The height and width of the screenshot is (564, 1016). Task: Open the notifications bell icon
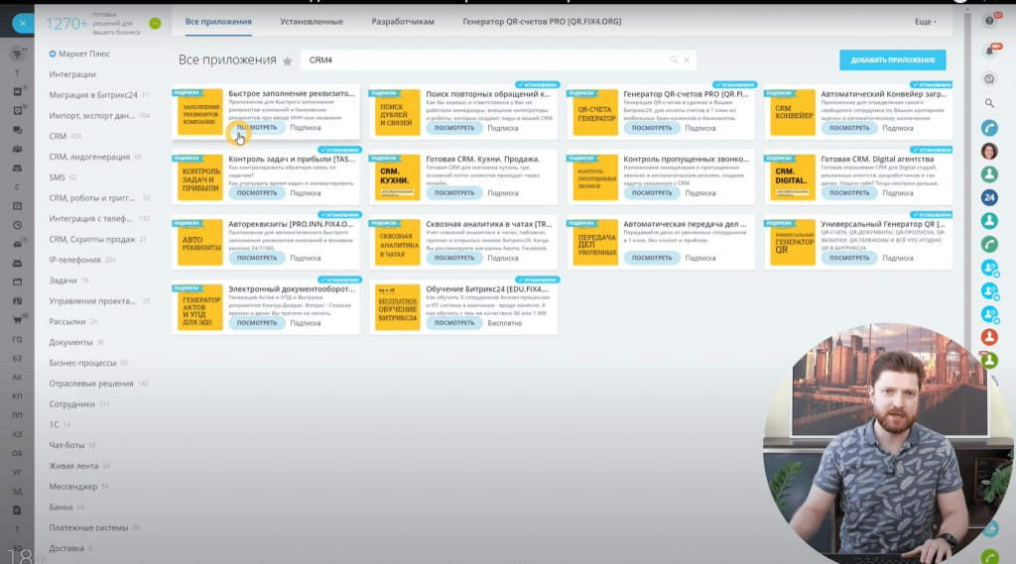click(989, 51)
